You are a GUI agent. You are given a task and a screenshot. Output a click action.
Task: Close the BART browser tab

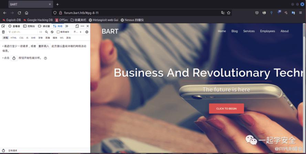coord(50,4)
